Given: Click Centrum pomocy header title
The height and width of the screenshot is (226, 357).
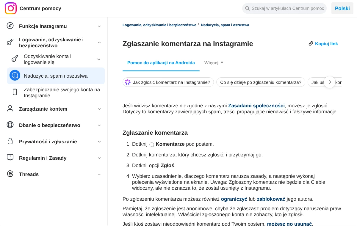Looking at the screenshot, I should click(x=40, y=8).
